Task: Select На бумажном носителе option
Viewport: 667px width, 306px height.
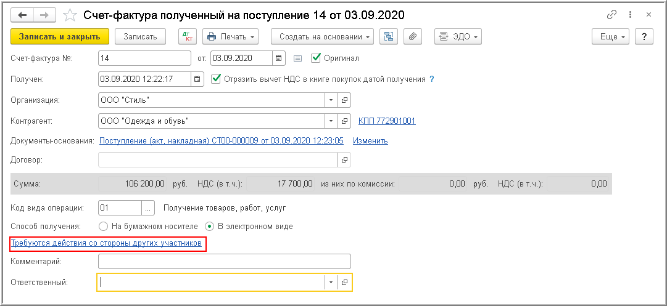Action: click(103, 226)
